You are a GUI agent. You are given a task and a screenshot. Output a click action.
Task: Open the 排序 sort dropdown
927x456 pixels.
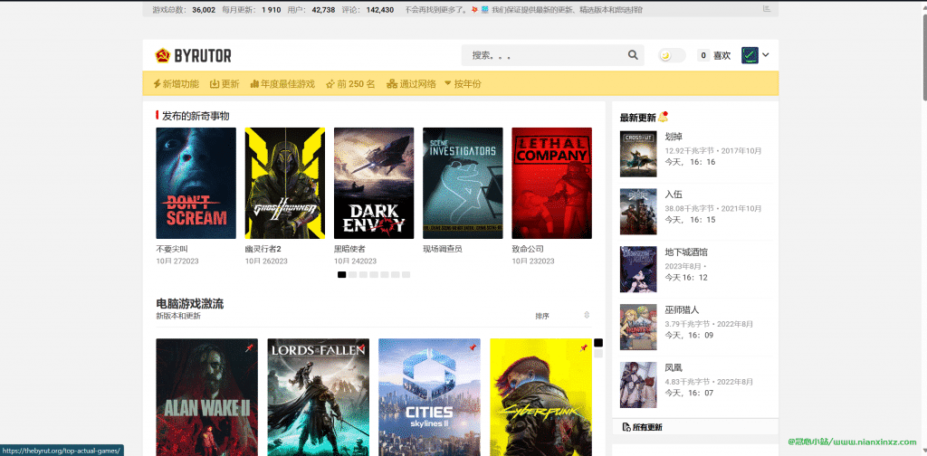[562, 316]
